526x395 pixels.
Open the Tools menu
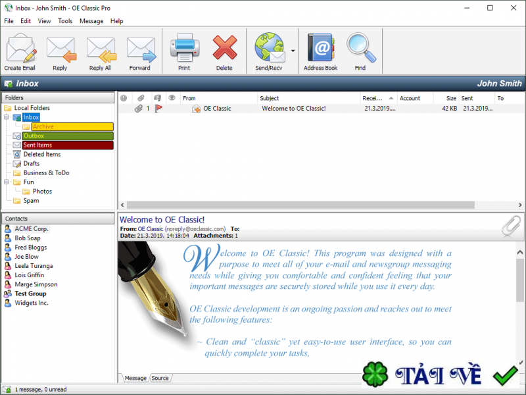click(65, 21)
